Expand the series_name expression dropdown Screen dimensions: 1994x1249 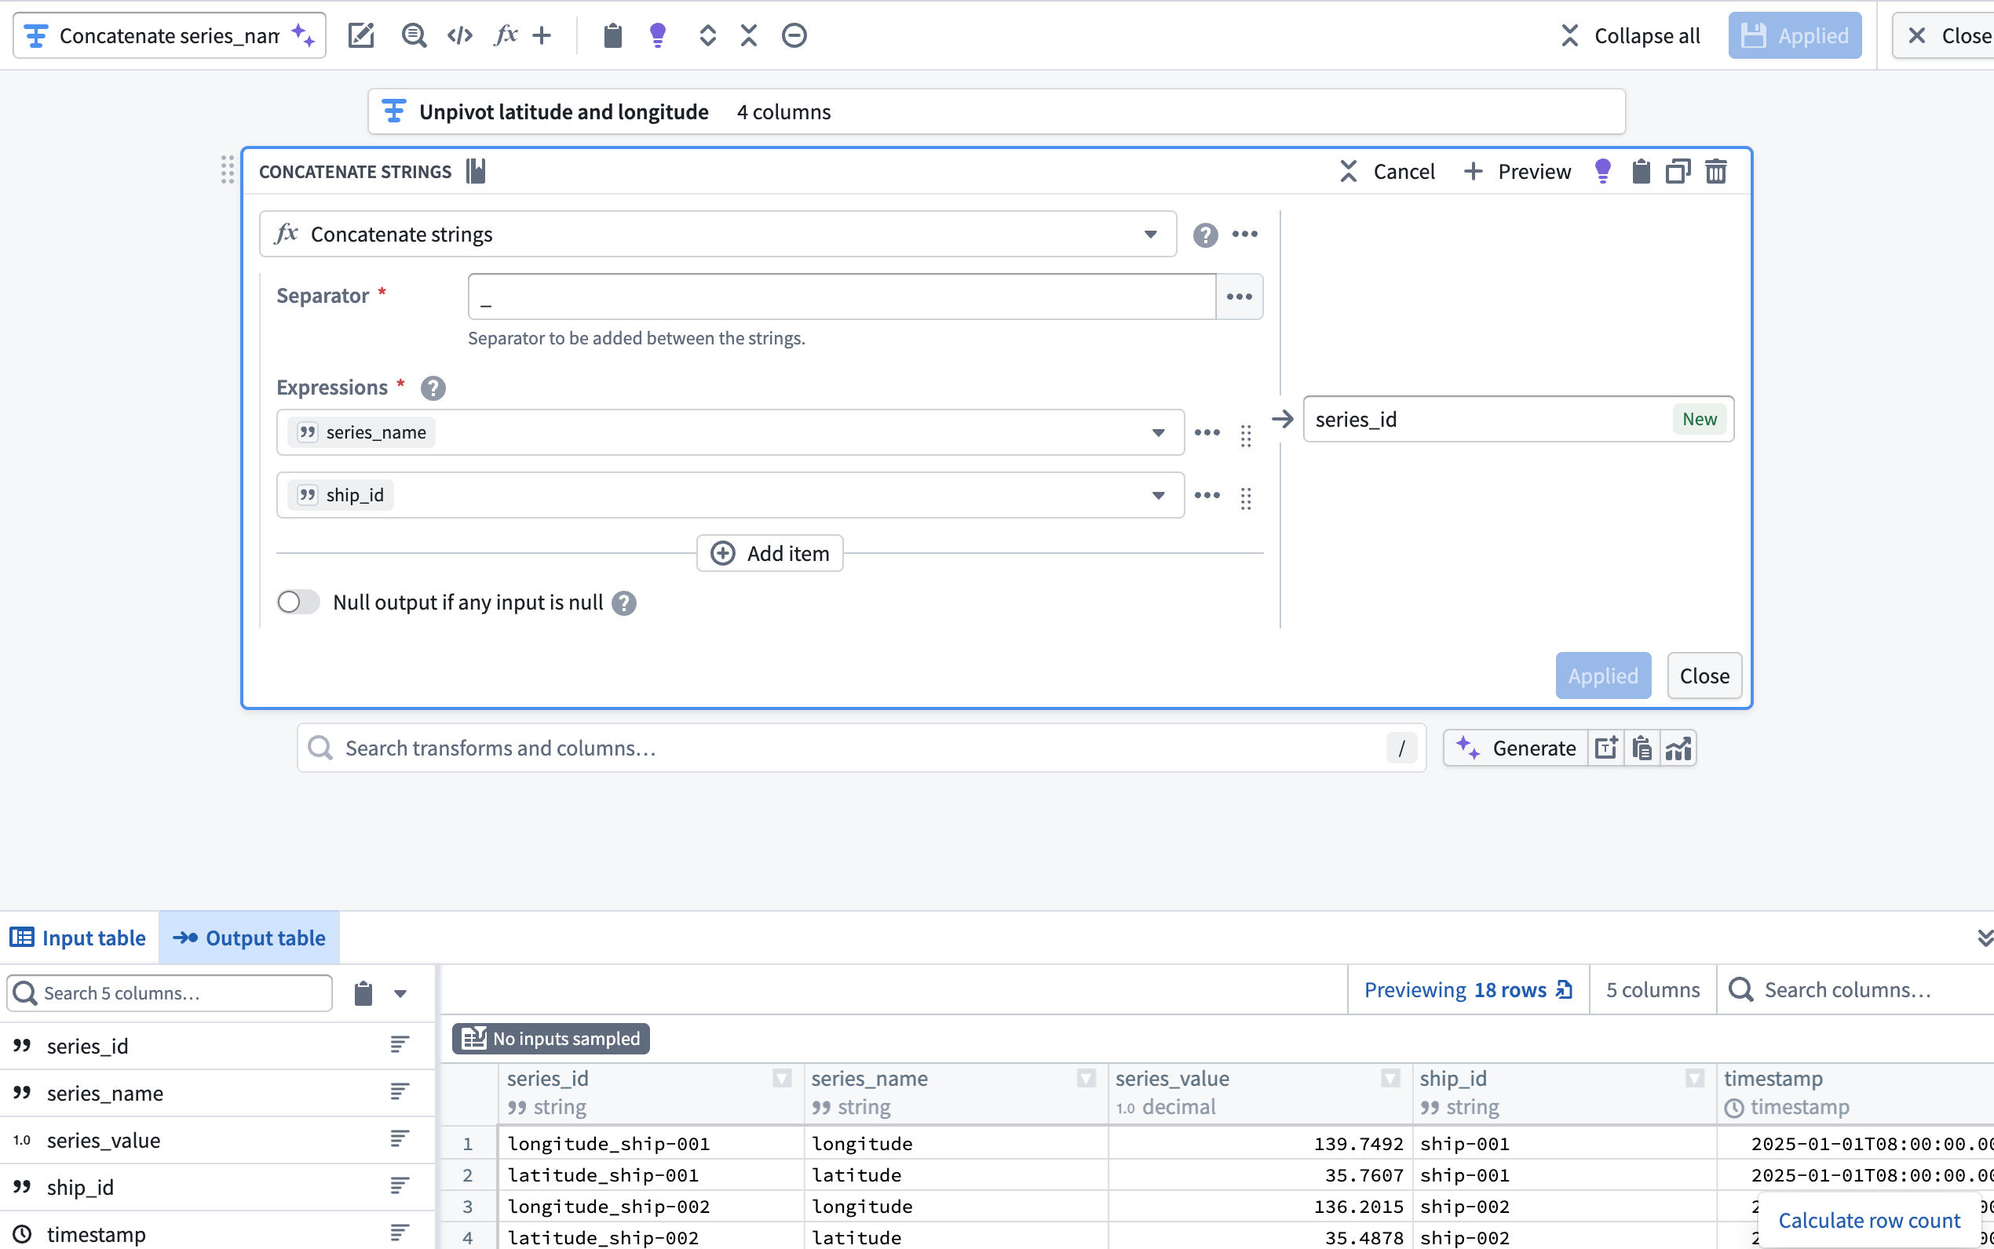click(1158, 432)
